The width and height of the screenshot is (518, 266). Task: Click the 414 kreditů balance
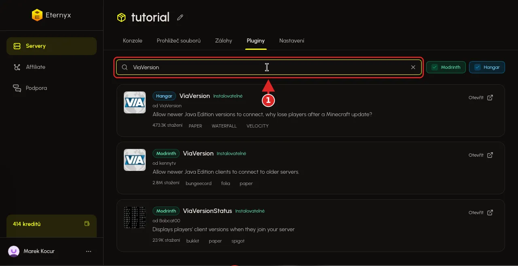tap(27, 224)
